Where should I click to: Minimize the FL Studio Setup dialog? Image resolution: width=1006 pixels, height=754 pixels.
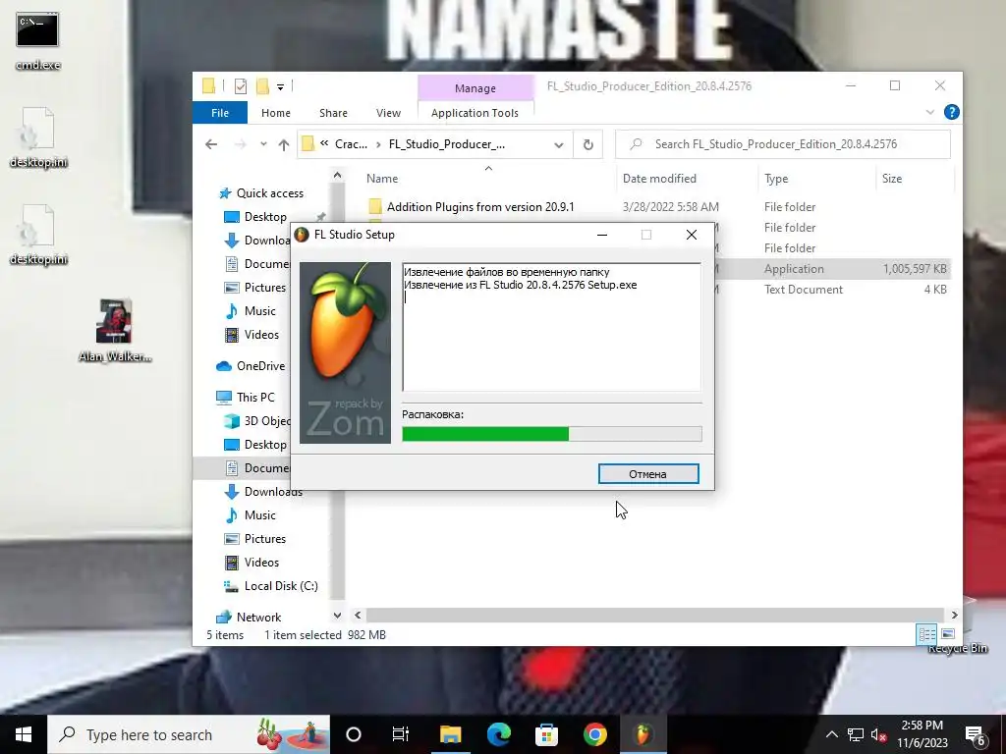tap(602, 235)
